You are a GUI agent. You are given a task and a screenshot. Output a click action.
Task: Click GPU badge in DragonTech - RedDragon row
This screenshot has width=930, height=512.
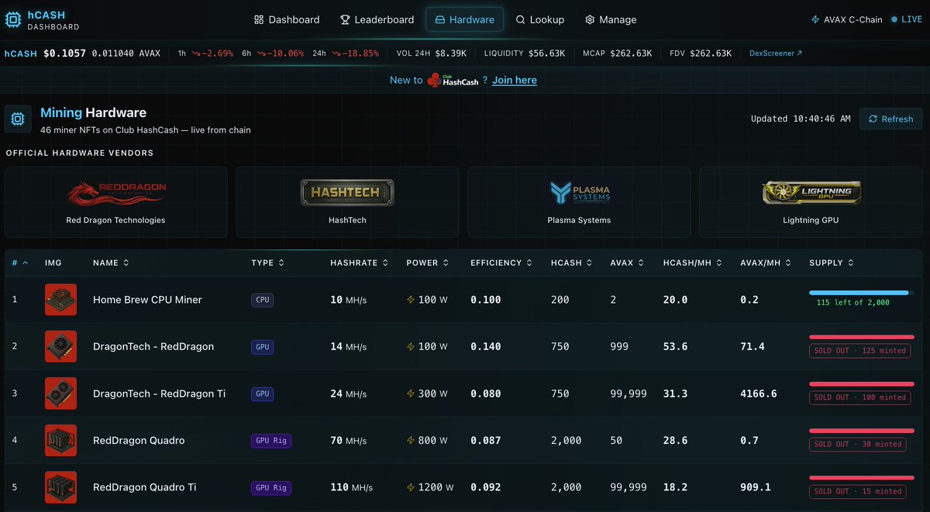[x=263, y=346]
